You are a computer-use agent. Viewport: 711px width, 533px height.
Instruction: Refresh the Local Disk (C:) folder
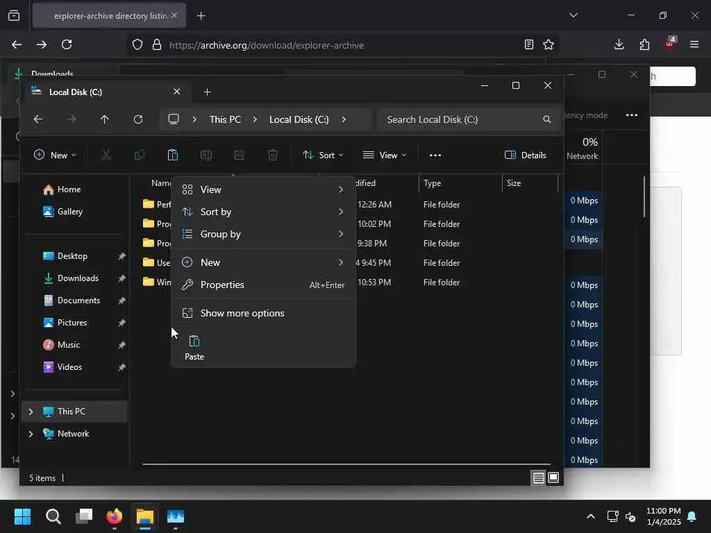tap(138, 119)
